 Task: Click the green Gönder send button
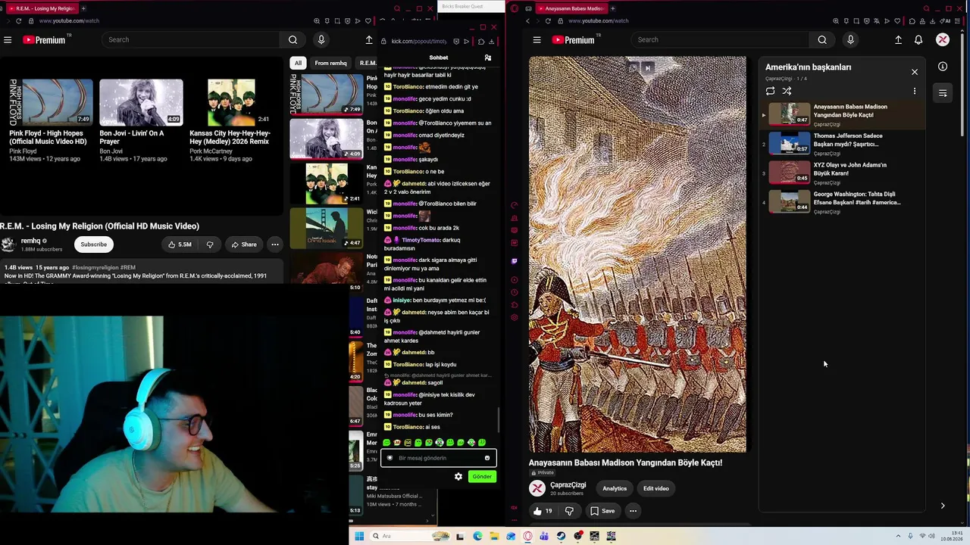(x=482, y=476)
